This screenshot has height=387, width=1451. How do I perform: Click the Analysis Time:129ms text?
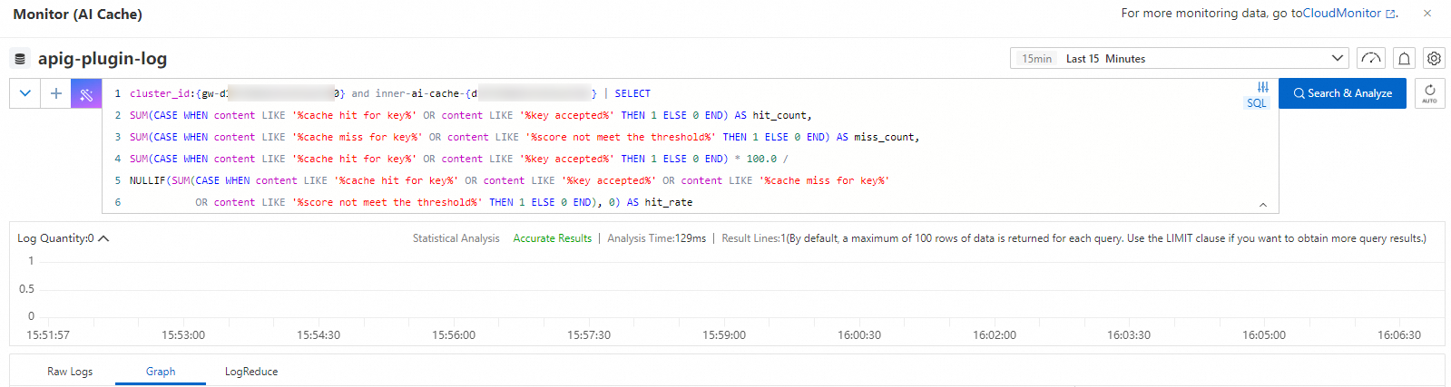click(657, 238)
